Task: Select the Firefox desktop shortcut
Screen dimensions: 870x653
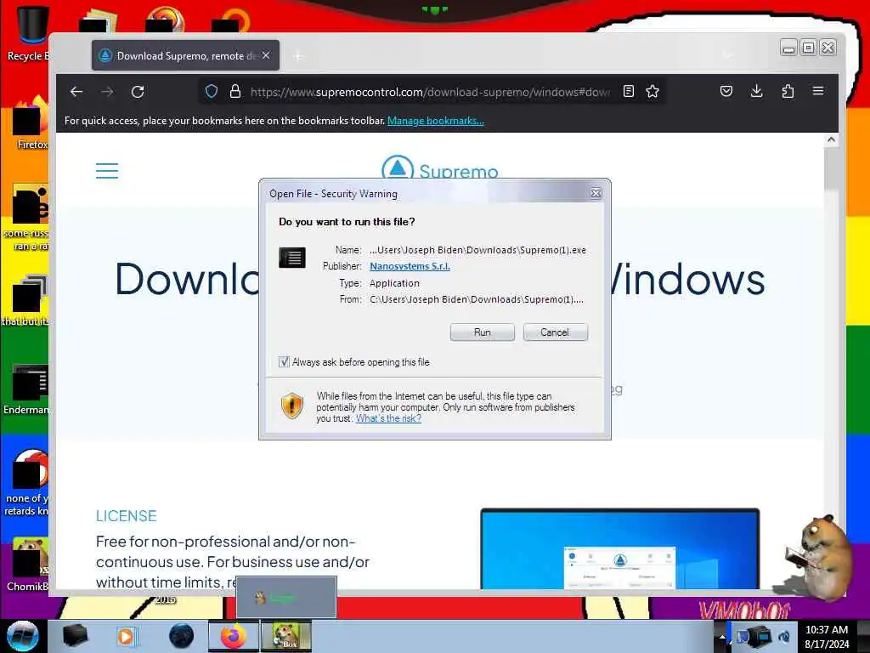Action: pos(31,122)
